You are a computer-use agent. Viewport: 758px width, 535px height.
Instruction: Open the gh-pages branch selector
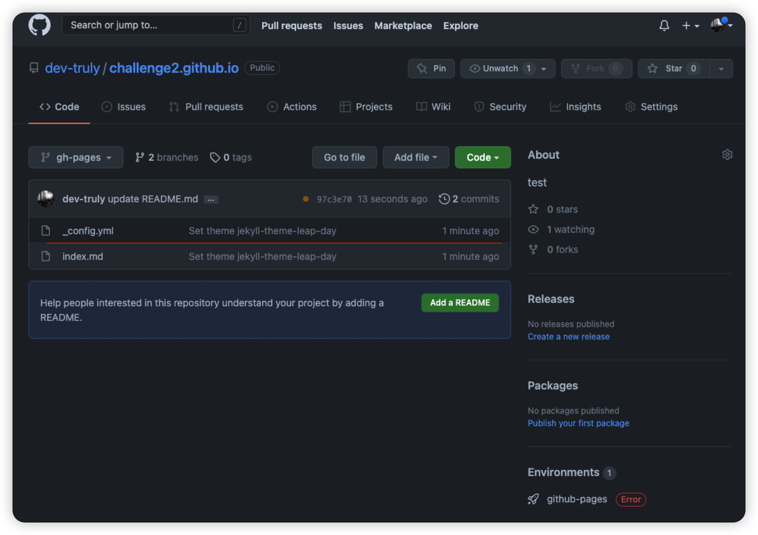click(x=76, y=157)
